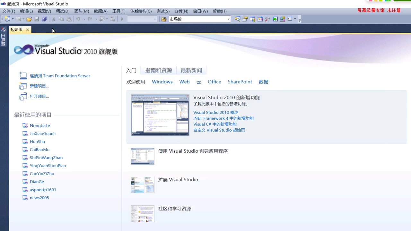The image size is (411, 231).
Task: Open Solution Explorer from toolbar icon
Action: click(x=237, y=19)
